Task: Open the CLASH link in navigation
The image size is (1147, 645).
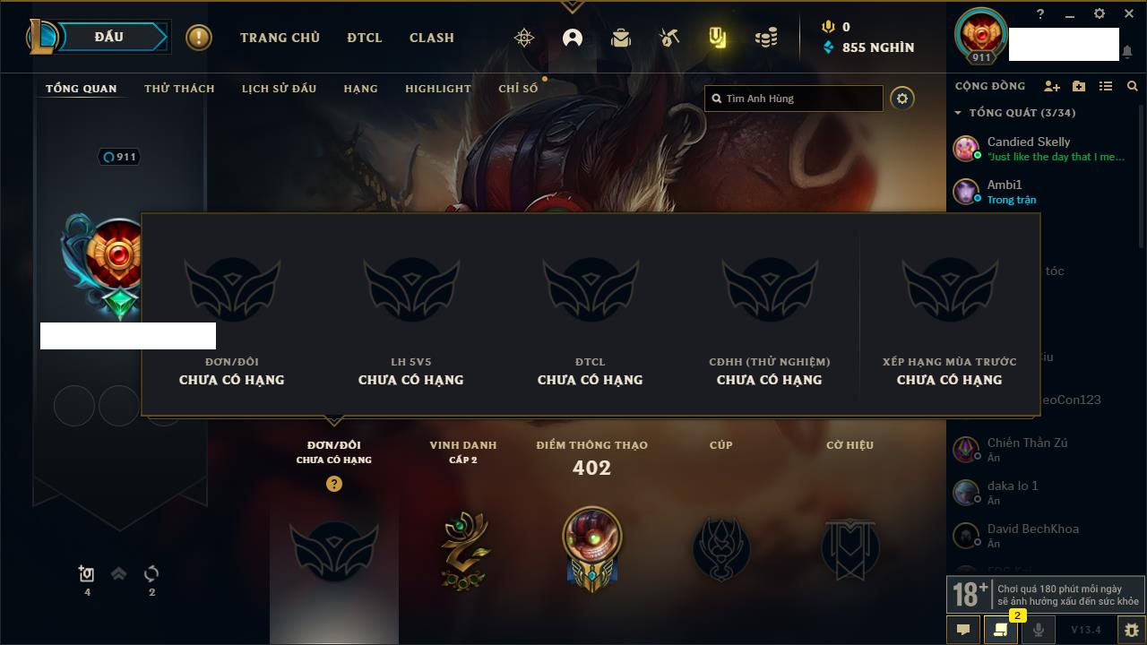Action: click(x=432, y=38)
